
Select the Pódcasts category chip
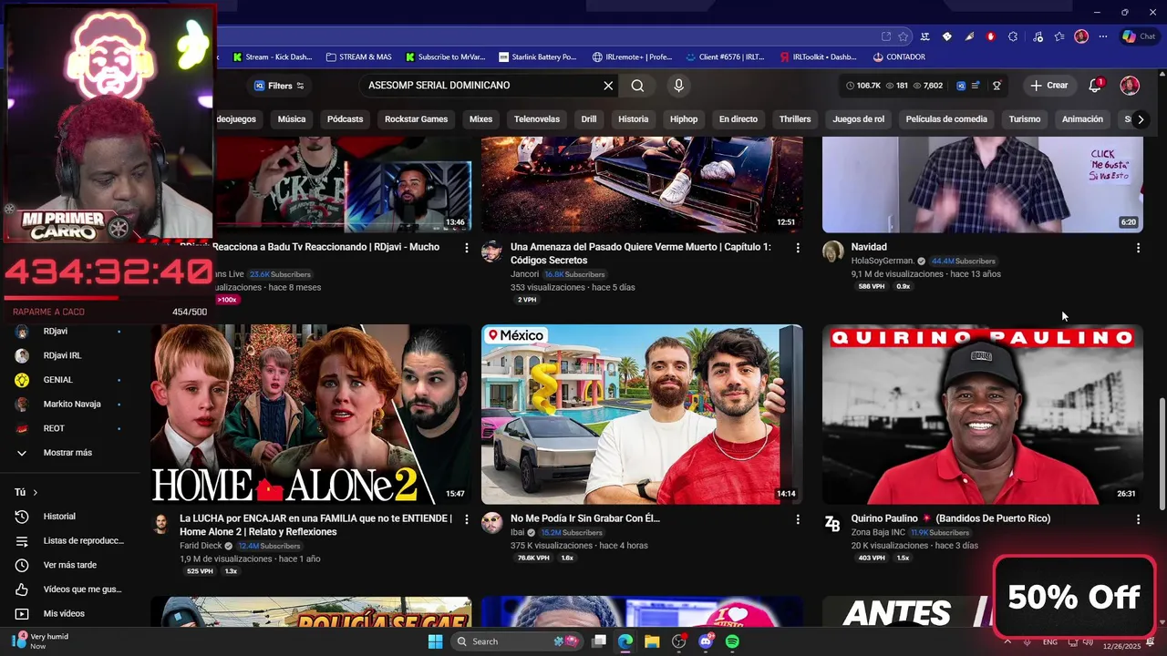345,119
